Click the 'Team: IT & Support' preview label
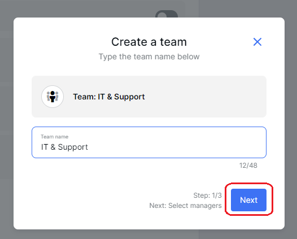The height and width of the screenshot is (239, 297). pyautogui.click(x=109, y=97)
